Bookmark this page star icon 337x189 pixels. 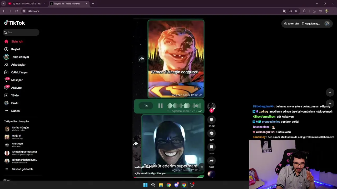click(296, 11)
